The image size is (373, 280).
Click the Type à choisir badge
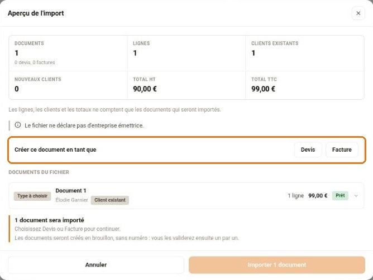[x=32, y=196]
